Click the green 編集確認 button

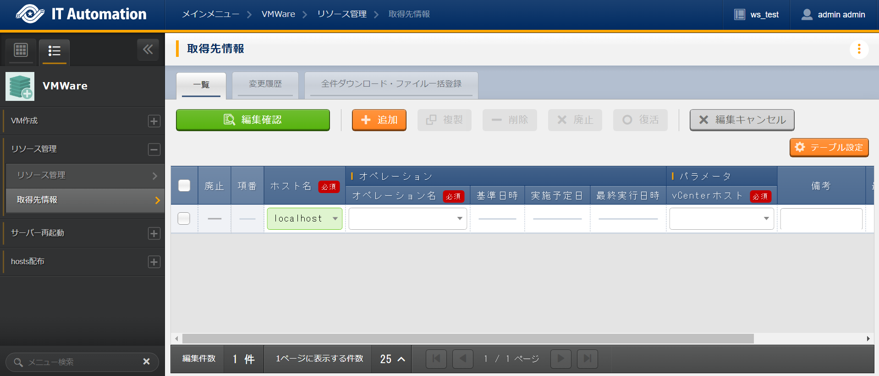253,120
